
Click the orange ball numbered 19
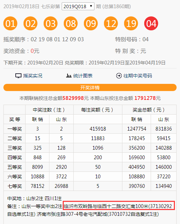131,24
